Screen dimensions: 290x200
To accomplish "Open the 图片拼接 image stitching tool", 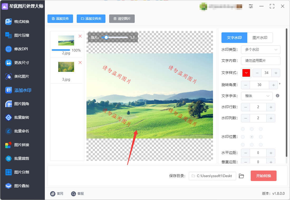I will pos(17,145).
